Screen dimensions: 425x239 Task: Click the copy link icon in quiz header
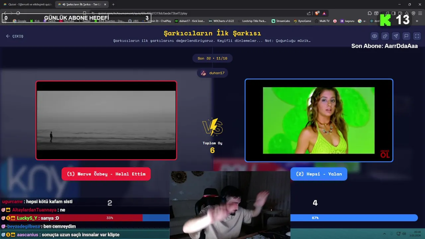coord(385,36)
